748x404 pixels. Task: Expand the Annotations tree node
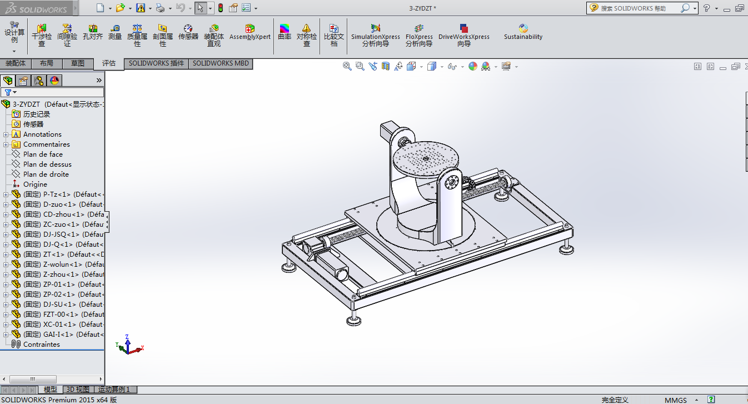(6, 134)
